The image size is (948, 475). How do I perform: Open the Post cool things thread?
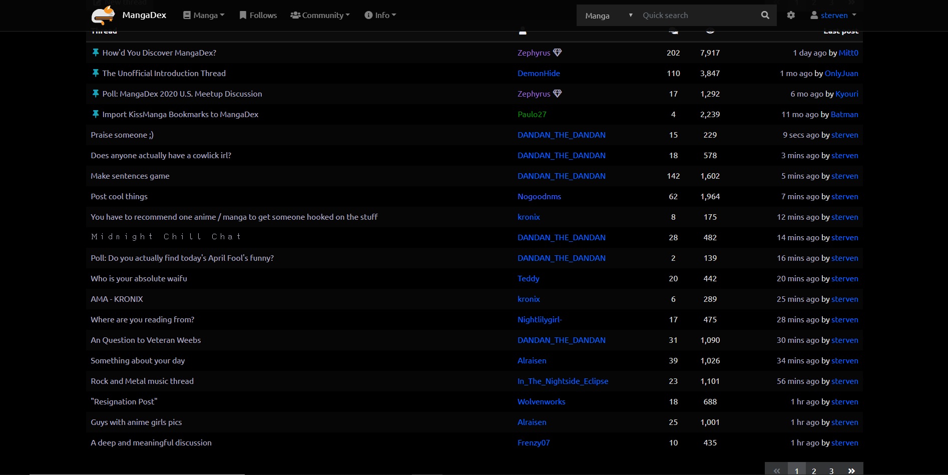pyautogui.click(x=119, y=196)
